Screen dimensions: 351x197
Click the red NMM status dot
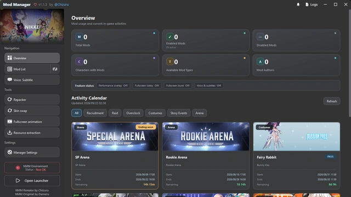pyautogui.click(x=18, y=168)
